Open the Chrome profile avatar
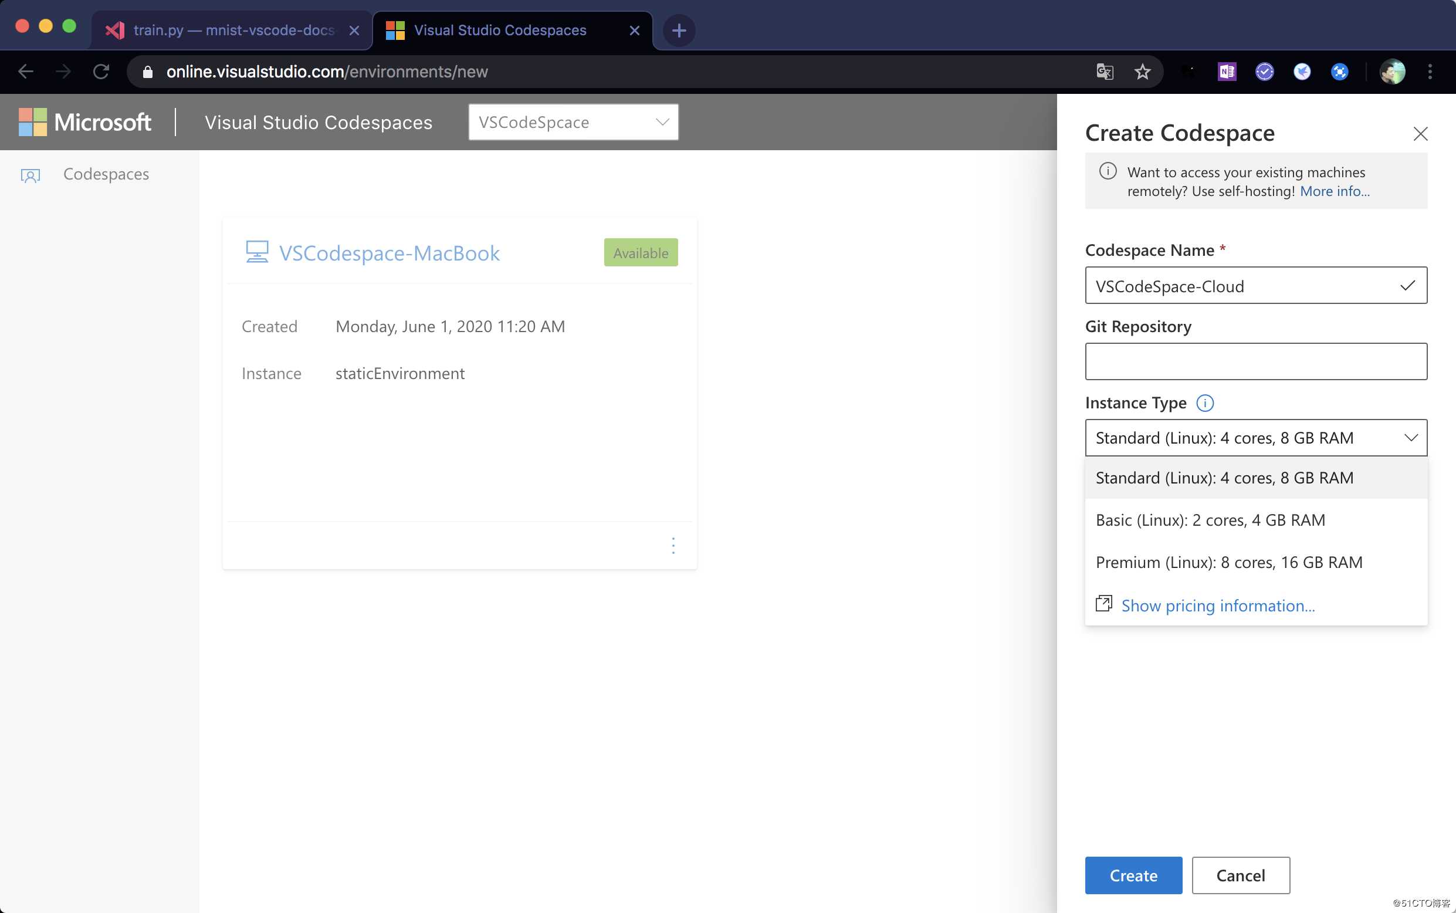The height and width of the screenshot is (913, 1456). click(x=1393, y=72)
